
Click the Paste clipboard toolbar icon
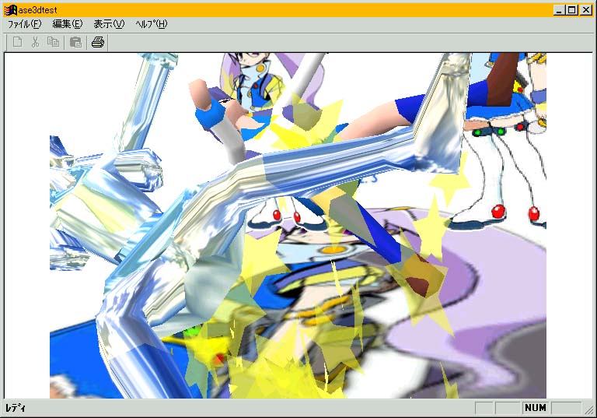pyautogui.click(x=75, y=42)
